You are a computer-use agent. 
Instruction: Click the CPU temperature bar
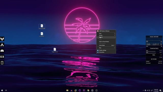pos(151,51)
